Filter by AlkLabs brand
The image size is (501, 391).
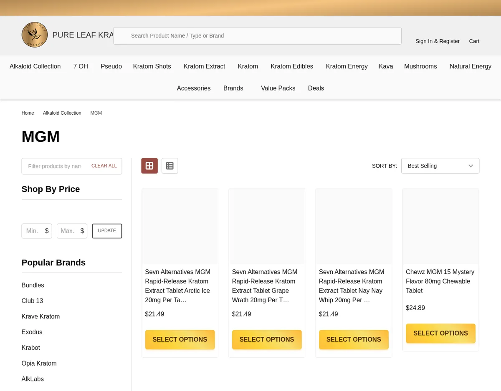pyautogui.click(x=33, y=379)
